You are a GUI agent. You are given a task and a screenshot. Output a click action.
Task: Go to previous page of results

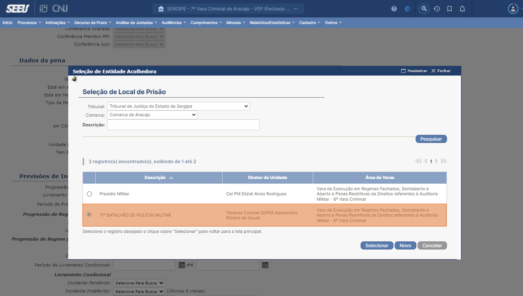pos(426,161)
